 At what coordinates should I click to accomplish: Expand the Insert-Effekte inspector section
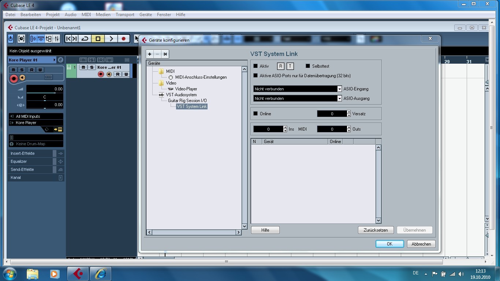(36, 153)
